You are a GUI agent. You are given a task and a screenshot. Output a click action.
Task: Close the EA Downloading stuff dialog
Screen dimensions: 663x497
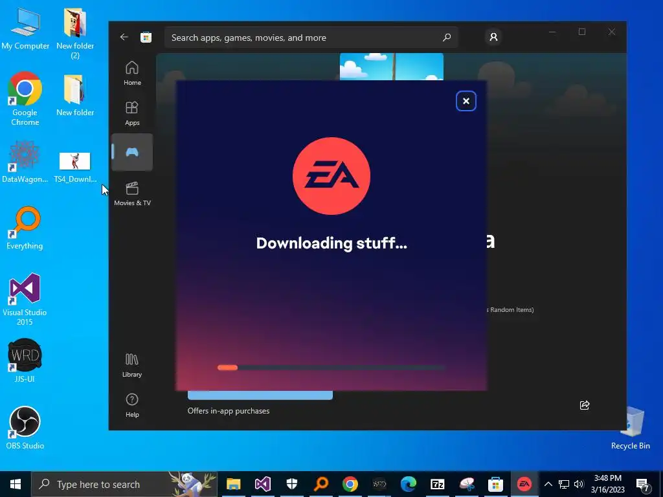[x=466, y=101]
